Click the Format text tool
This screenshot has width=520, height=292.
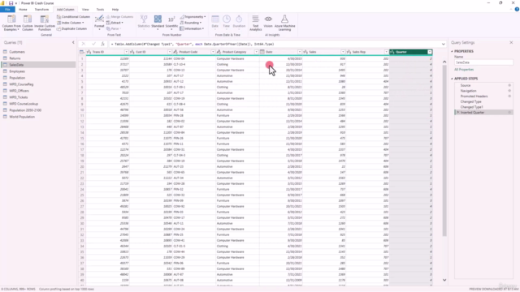[x=99, y=23]
